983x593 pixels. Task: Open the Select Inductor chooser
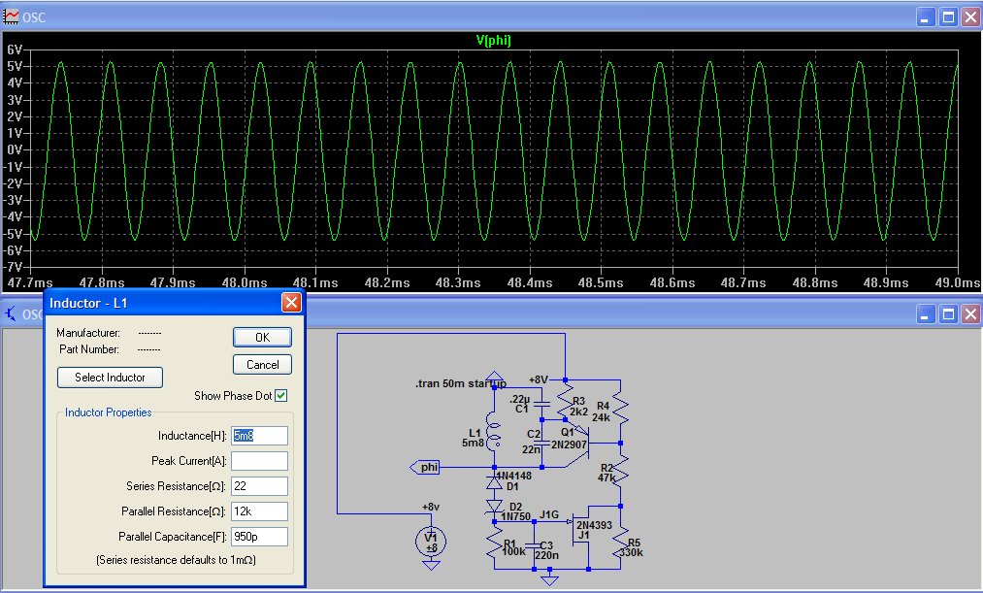click(x=110, y=378)
